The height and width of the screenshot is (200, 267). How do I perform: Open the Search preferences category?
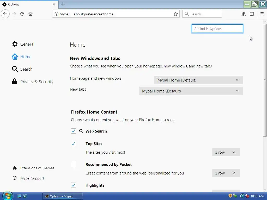tap(22, 69)
